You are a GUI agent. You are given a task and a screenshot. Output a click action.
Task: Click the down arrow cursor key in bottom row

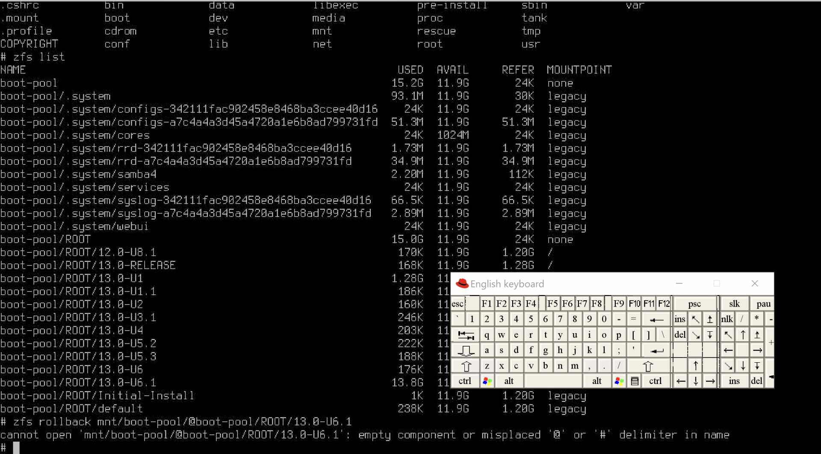point(695,381)
